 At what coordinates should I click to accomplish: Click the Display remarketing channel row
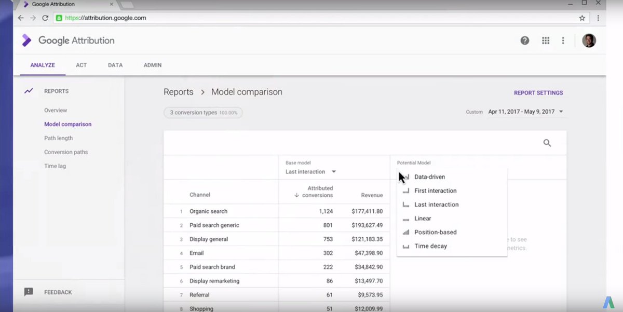click(277, 281)
